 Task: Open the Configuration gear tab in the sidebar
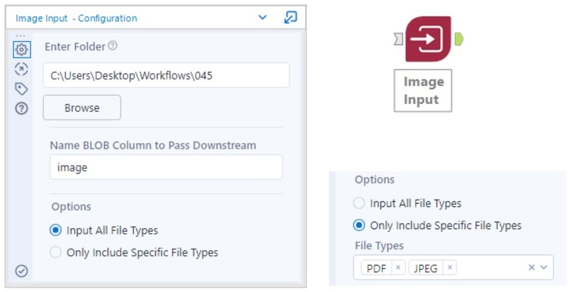[22, 49]
